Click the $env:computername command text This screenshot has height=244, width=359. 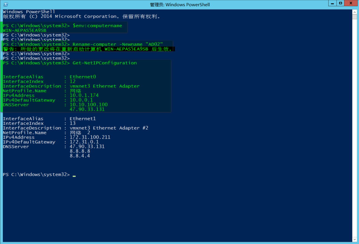[97, 26]
